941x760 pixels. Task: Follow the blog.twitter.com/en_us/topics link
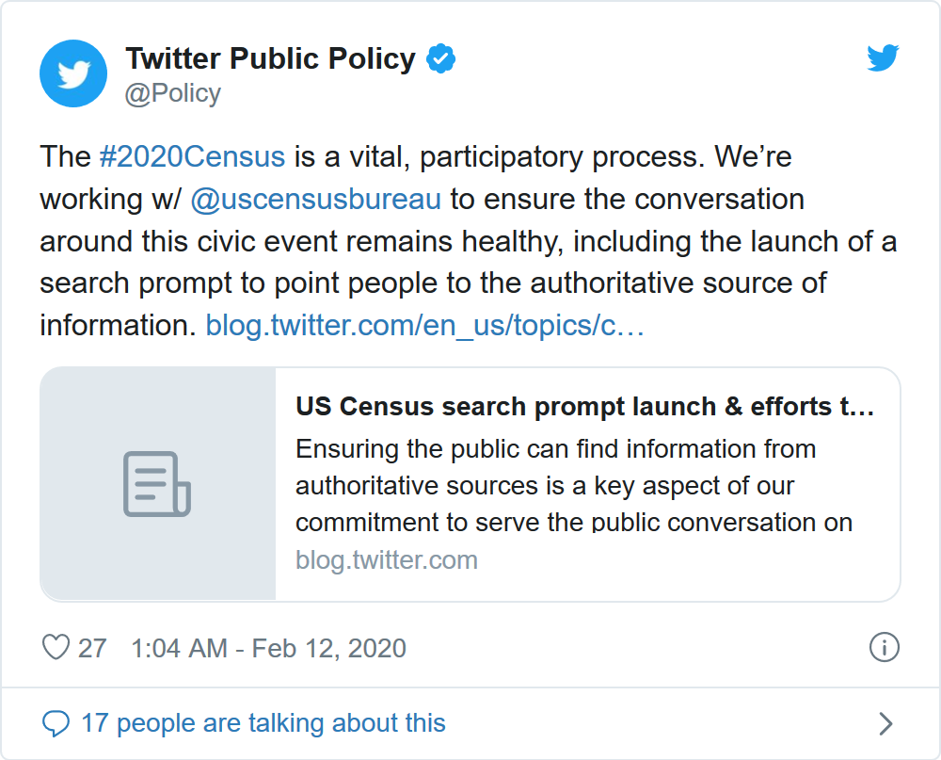tap(424, 326)
